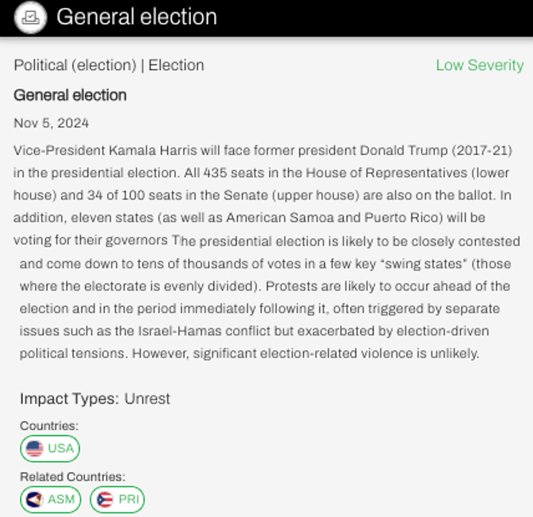
Task: Click the USA flag icon
Action: pyautogui.click(x=35, y=449)
